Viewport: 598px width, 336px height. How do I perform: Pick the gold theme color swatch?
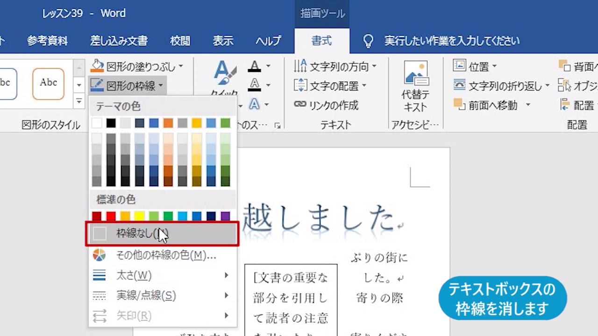[x=197, y=123]
